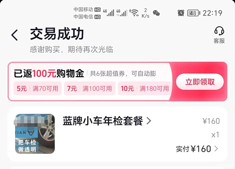235x169 pixels.
Task: Tap the 客服 label text
Action: point(219,41)
